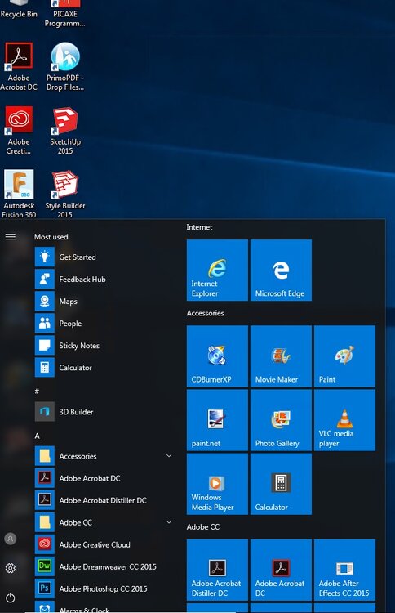
Task: Open the Windows Media Player tile
Action: point(217,484)
